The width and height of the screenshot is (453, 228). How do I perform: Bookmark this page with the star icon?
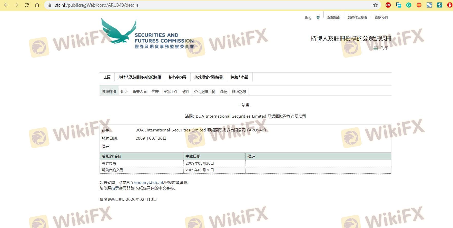coord(375,5)
